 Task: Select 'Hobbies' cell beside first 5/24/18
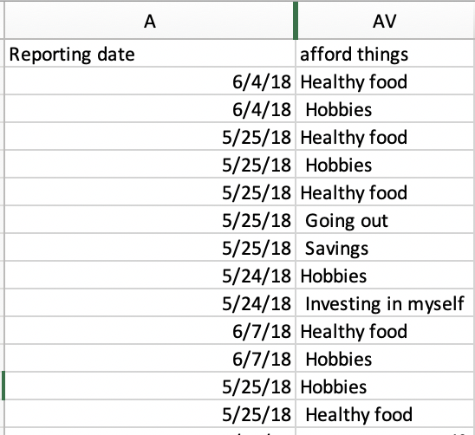click(x=385, y=275)
